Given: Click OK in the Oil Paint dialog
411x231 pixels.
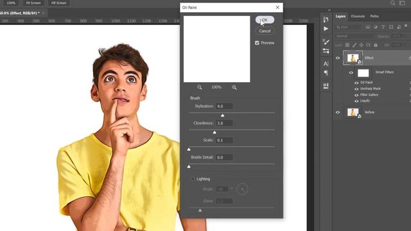Looking at the screenshot, I should coord(265,20).
